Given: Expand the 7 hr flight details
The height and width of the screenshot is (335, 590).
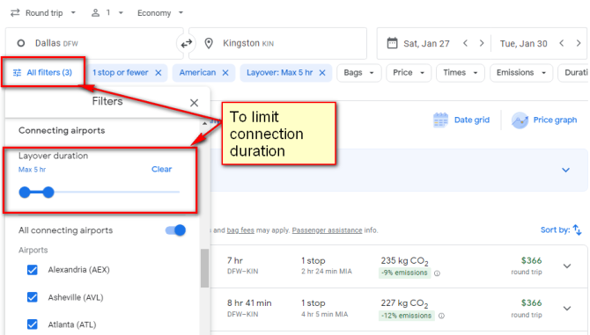Looking at the screenshot, I should [567, 266].
